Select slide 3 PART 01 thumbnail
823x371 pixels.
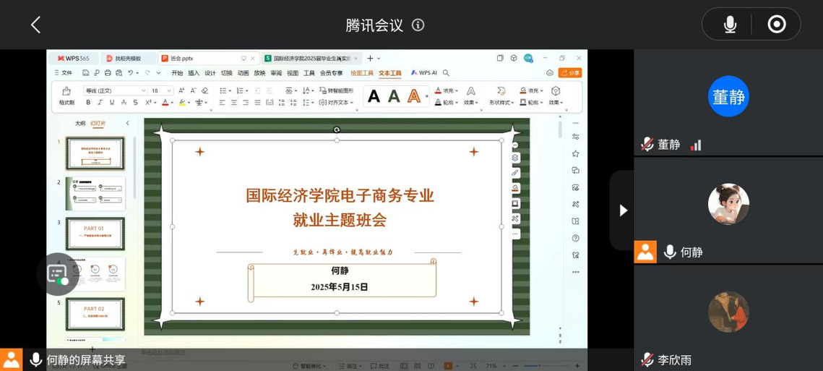(95, 234)
